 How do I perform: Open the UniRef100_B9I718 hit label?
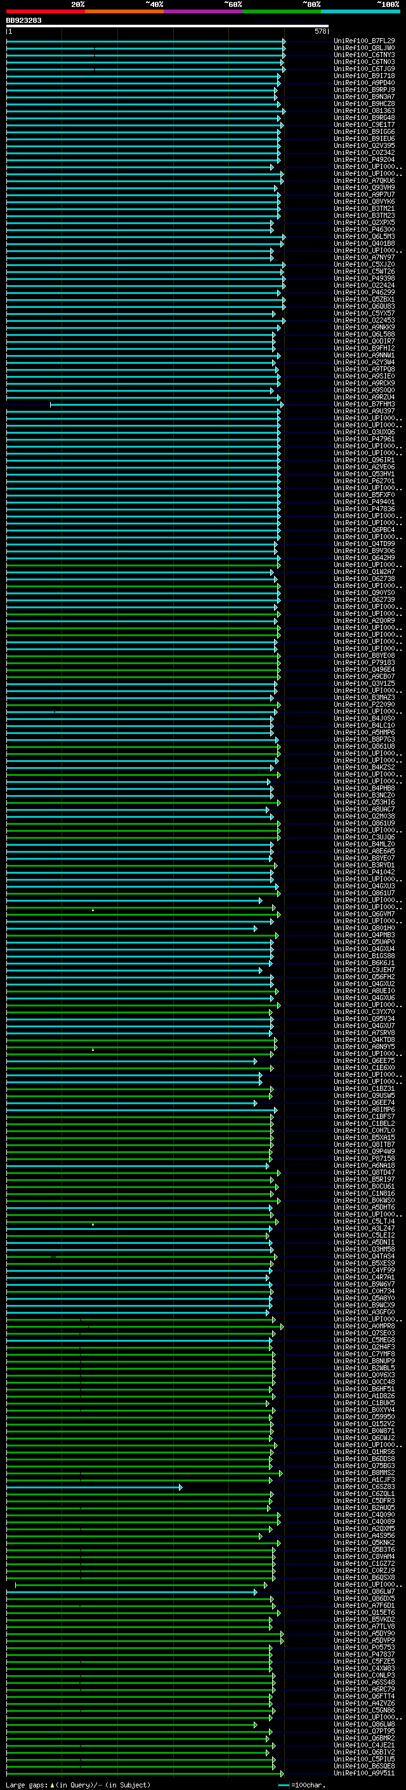pyautogui.click(x=364, y=76)
